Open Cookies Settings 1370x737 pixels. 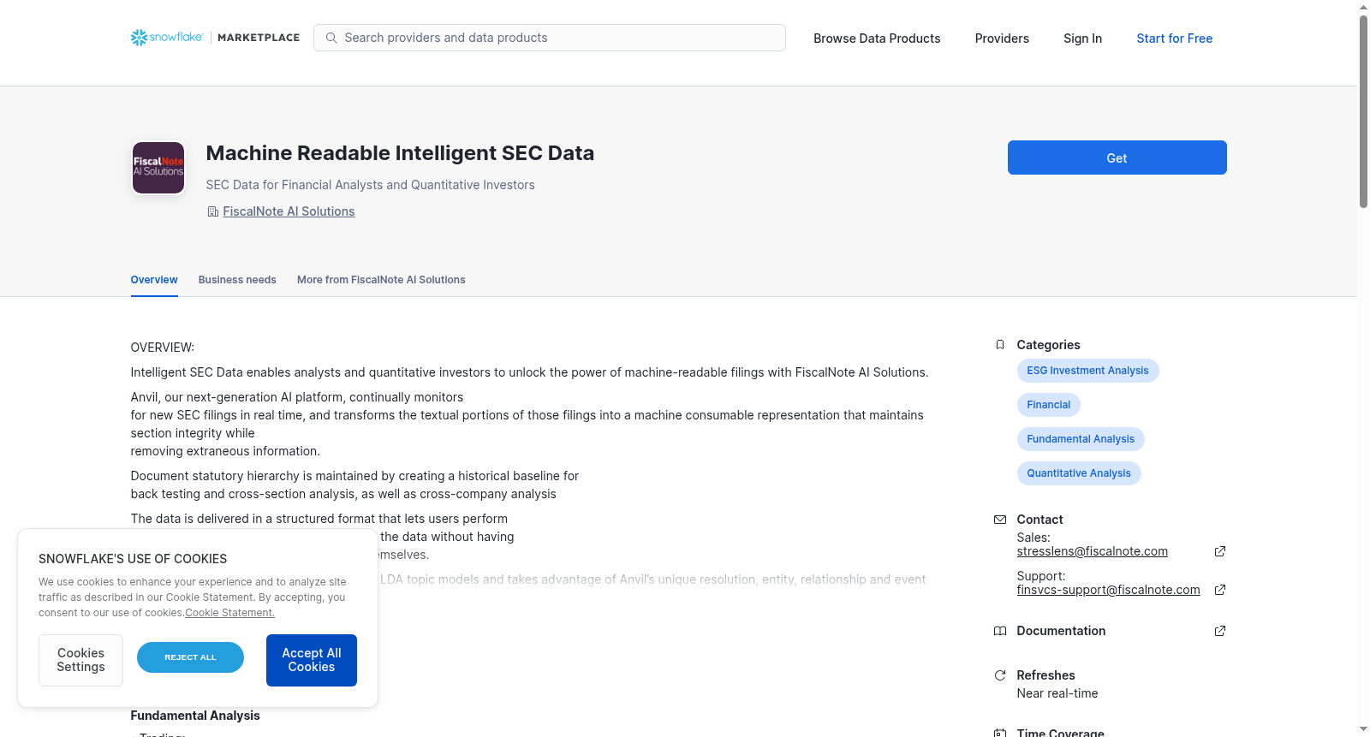(x=80, y=660)
